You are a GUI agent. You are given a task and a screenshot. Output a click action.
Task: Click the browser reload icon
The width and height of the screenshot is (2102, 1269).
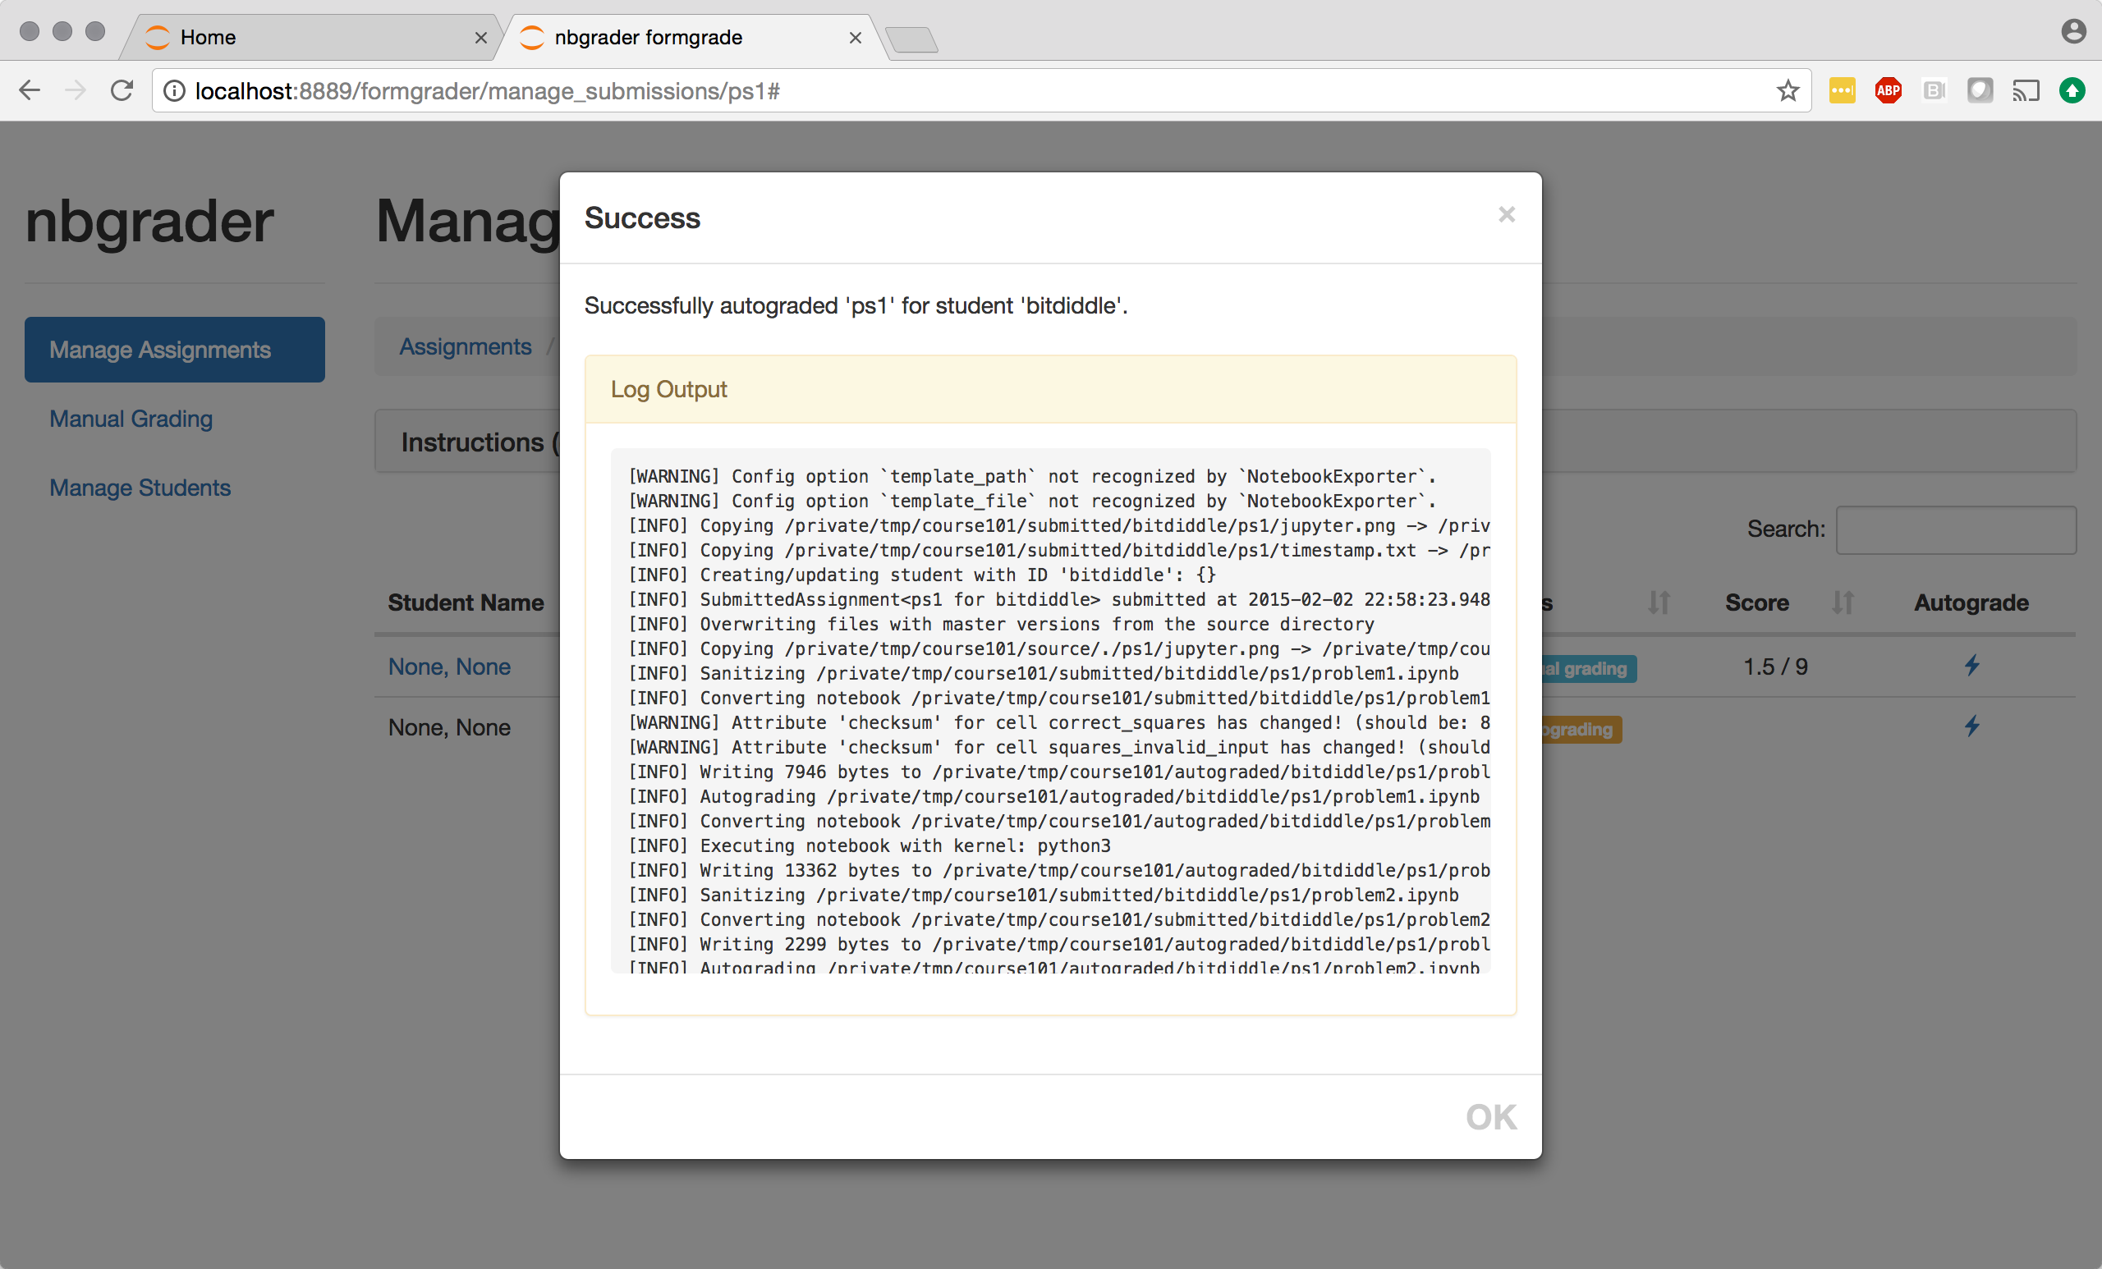122,90
